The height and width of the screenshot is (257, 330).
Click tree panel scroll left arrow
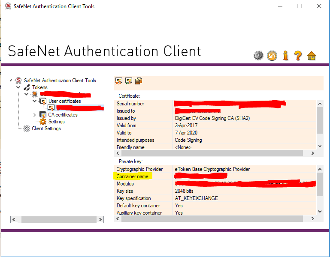(14, 220)
